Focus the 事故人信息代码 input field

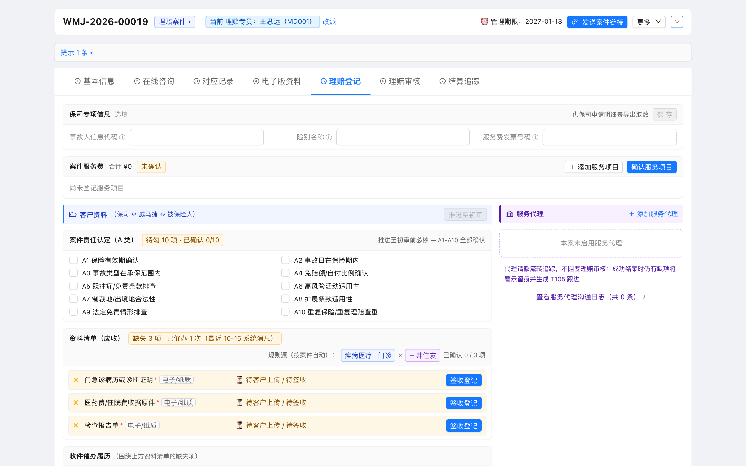197,137
